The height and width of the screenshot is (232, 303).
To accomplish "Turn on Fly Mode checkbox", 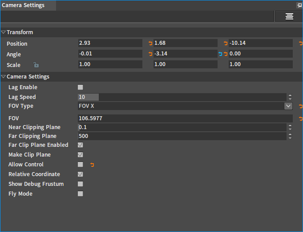I will [81, 194].
